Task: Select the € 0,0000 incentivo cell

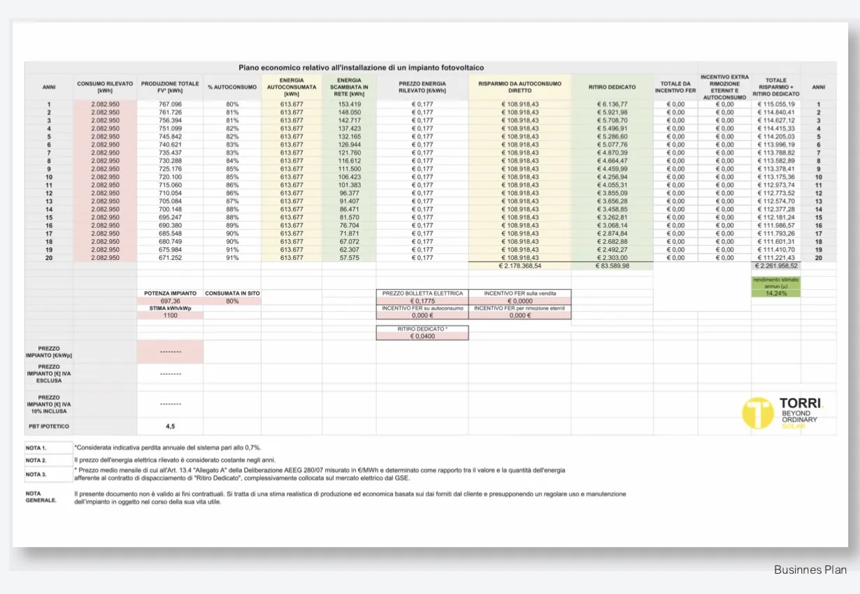Action: (519, 301)
